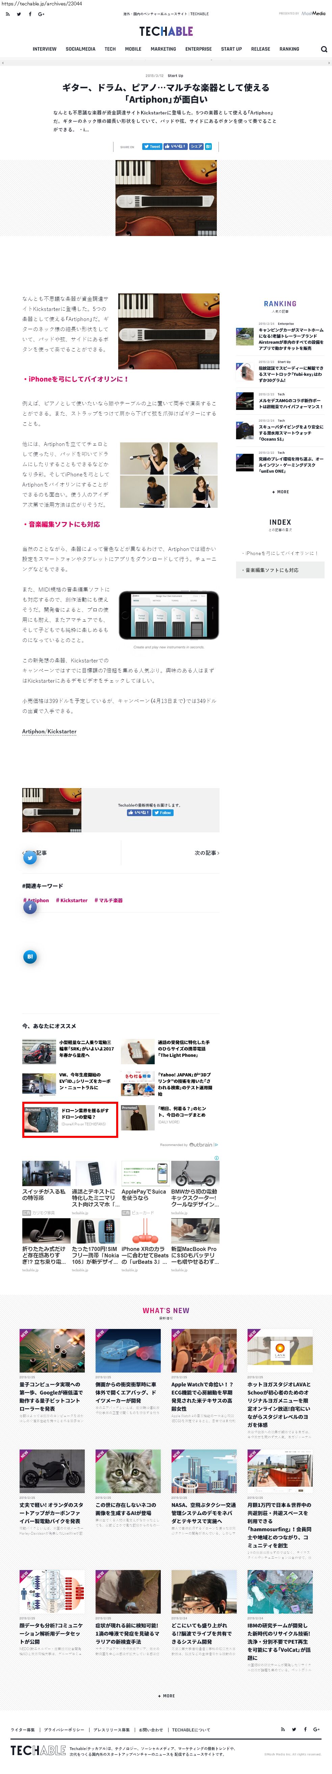Open the Artiphon/Kickstarter source link
Viewport: 332px width, 1774px height.
(49, 731)
